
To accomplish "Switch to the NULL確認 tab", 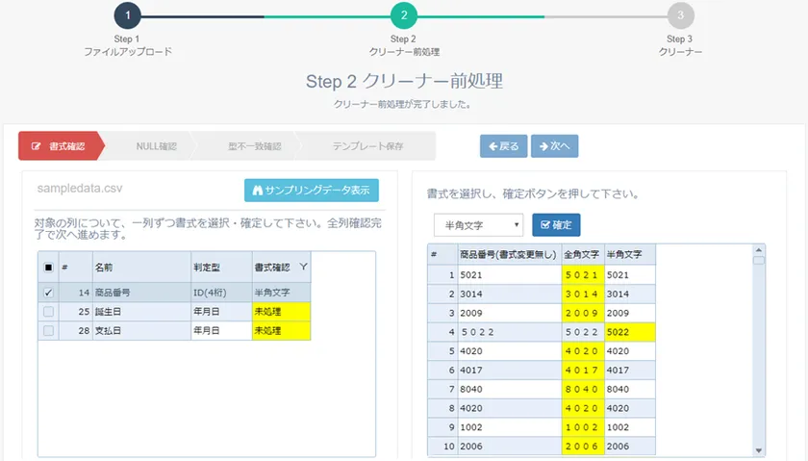I will click(x=155, y=146).
